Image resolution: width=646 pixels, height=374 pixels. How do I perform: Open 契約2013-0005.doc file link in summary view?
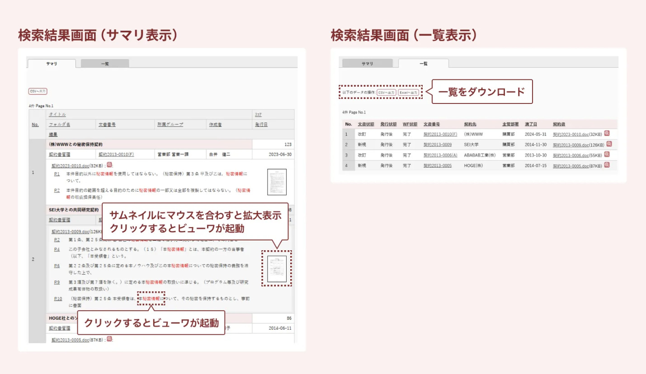tap(71, 339)
